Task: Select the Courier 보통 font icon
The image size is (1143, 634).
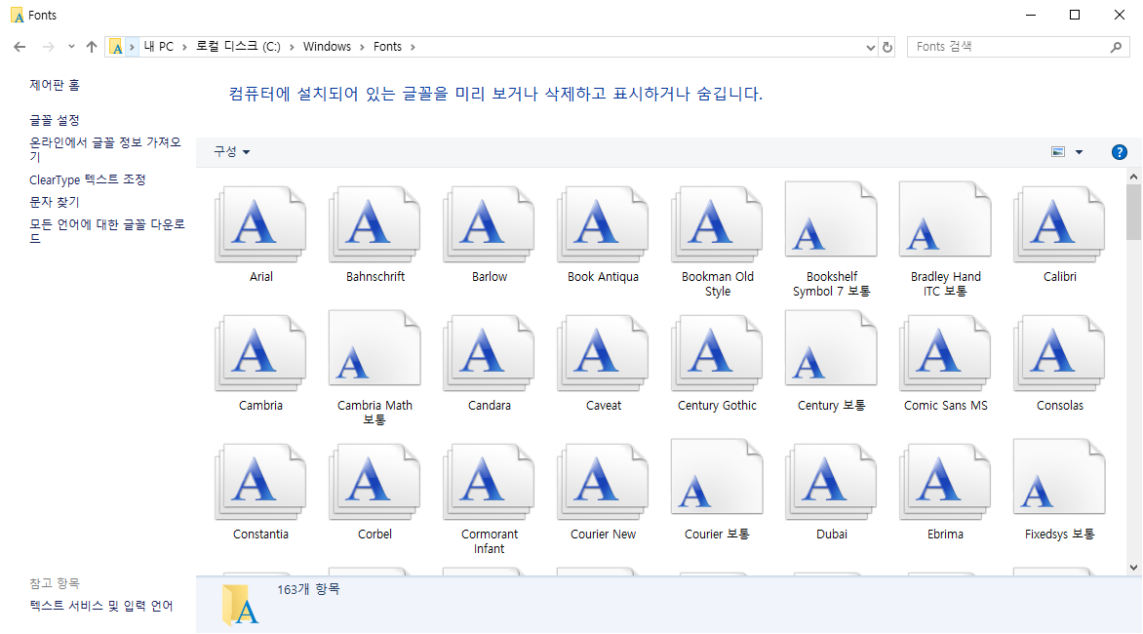Action: click(x=717, y=478)
